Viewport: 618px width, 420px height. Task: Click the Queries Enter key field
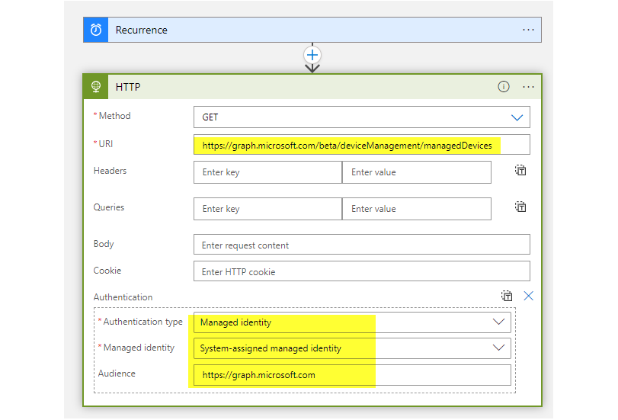[x=267, y=209]
